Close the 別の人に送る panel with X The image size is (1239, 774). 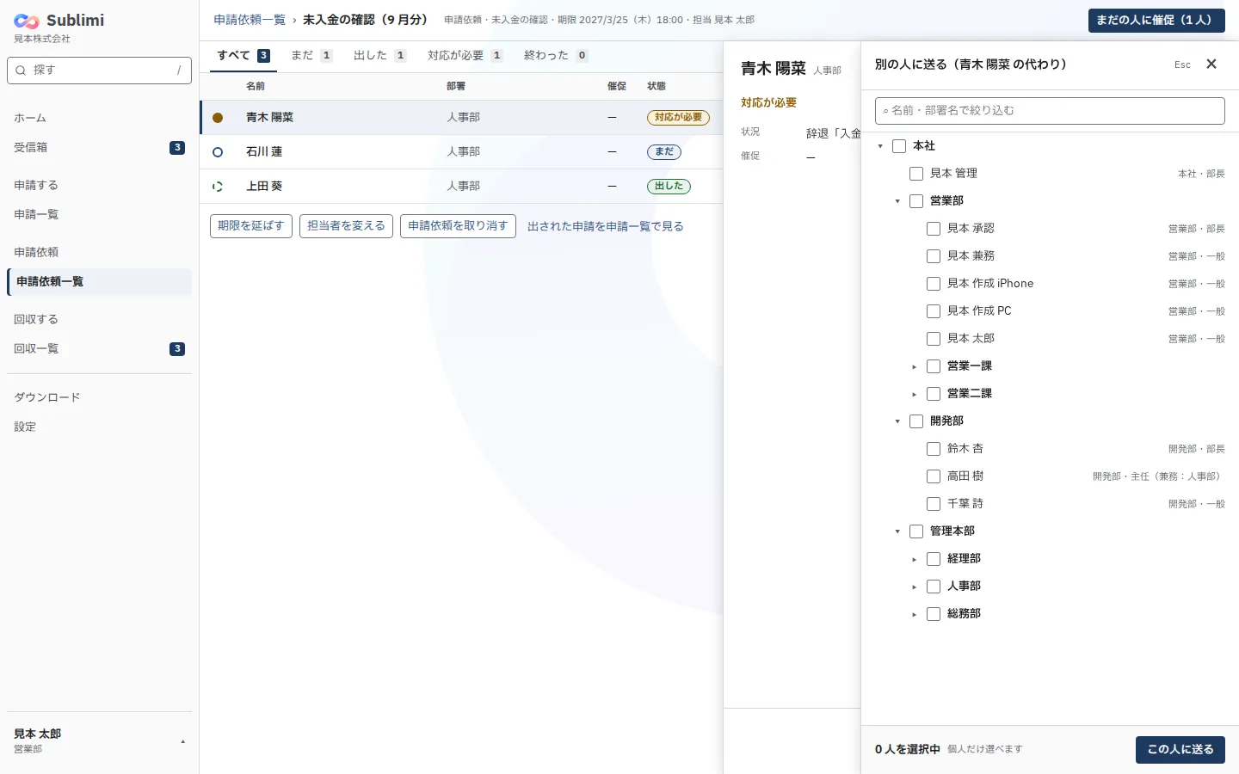[1211, 64]
